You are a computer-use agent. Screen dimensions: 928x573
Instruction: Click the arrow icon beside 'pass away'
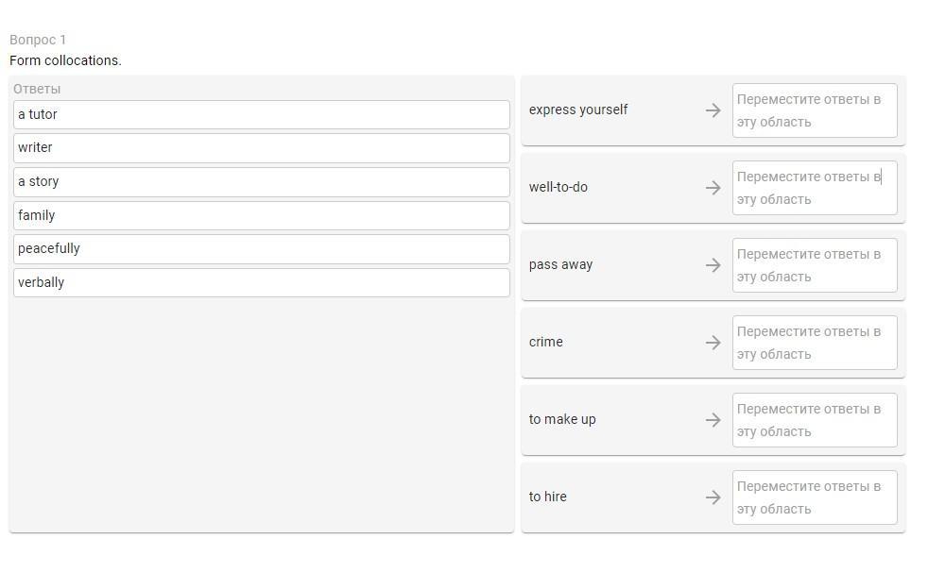(x=713, y=265)
